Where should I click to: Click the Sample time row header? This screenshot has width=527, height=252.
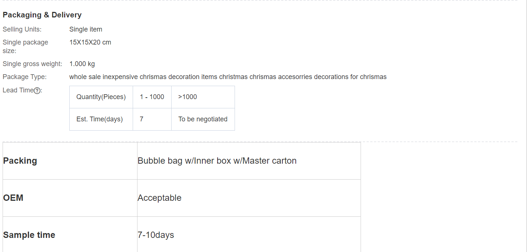29,235
